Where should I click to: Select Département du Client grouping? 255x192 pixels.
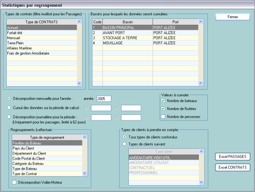point(47,153)
